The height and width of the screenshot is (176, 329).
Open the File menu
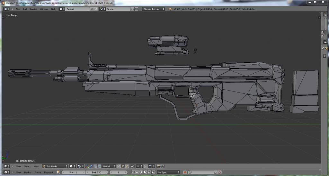[18, 9]
